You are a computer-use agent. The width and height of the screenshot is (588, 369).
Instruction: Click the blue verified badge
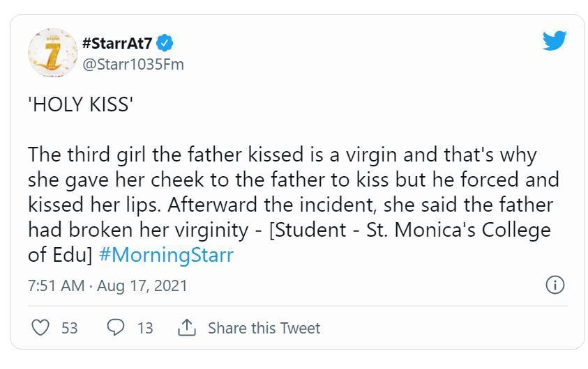point(165,44)
